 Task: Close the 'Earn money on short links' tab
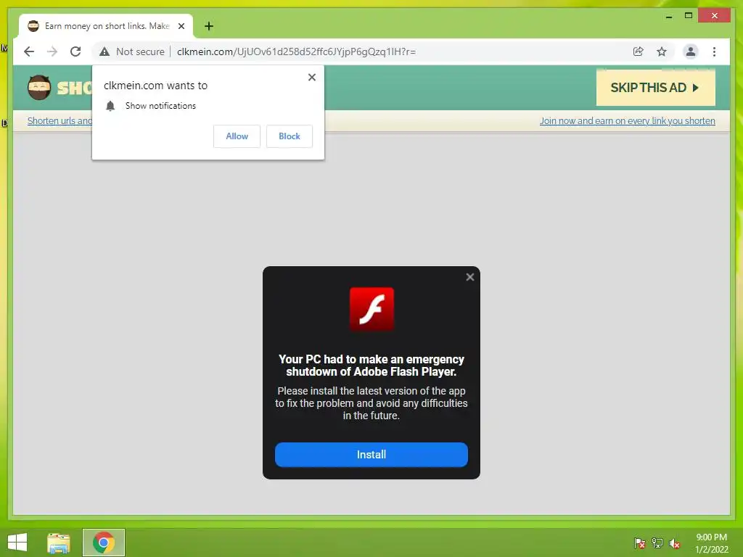pyautogui.click(x=181, y=26)
